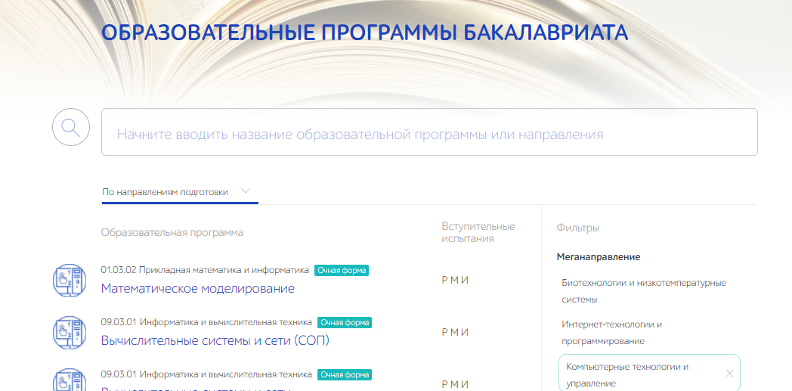This screenshot has width=792, height=391.
Task: Click Р М И exams for Математическое моделирование
Action: tap(455, 280)
